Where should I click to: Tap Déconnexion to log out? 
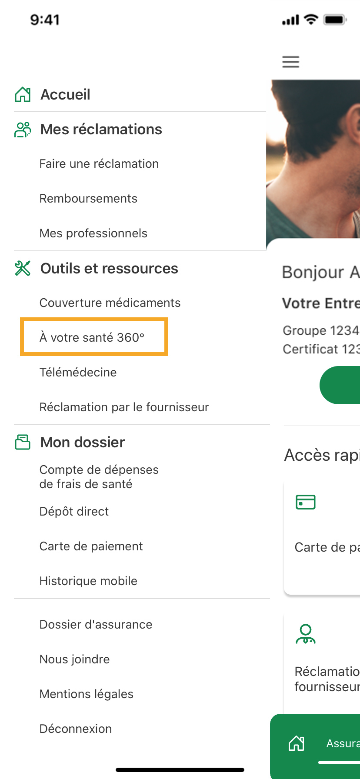click(x=76, y=729)
